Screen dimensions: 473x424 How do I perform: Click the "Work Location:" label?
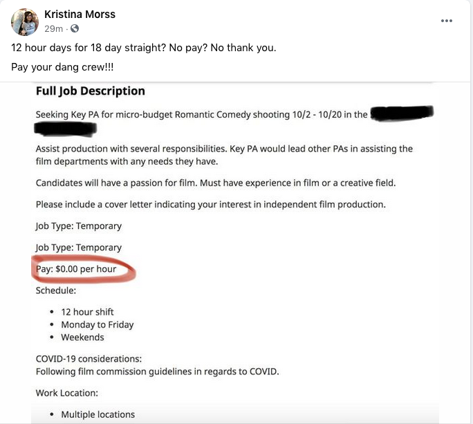coord(67,393)
